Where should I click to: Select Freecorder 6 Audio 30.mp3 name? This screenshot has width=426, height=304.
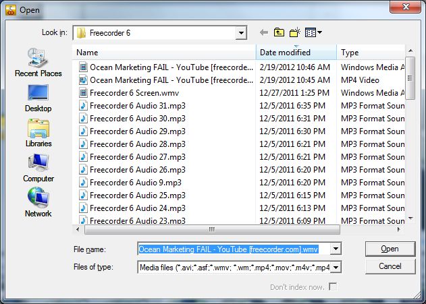click(x=138, y=119)
